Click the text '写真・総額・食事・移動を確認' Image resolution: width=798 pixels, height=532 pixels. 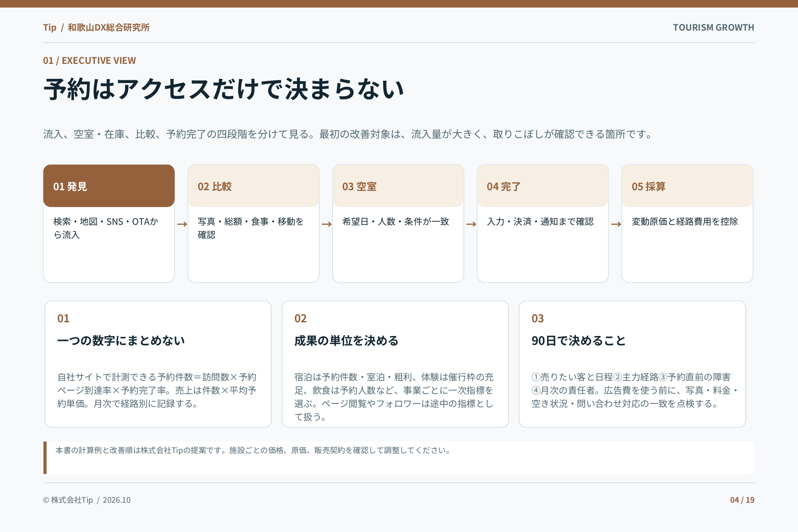(250, 228)
